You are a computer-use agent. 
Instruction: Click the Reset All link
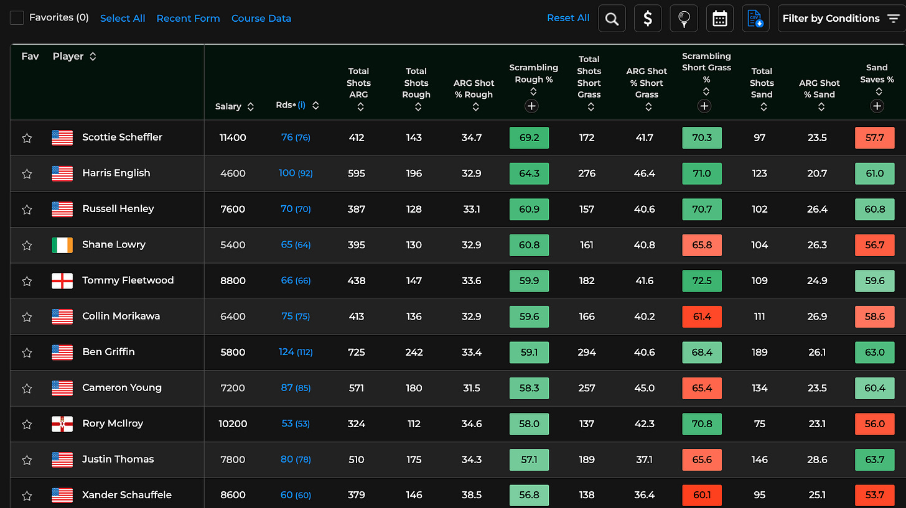[x=568, y=18]
